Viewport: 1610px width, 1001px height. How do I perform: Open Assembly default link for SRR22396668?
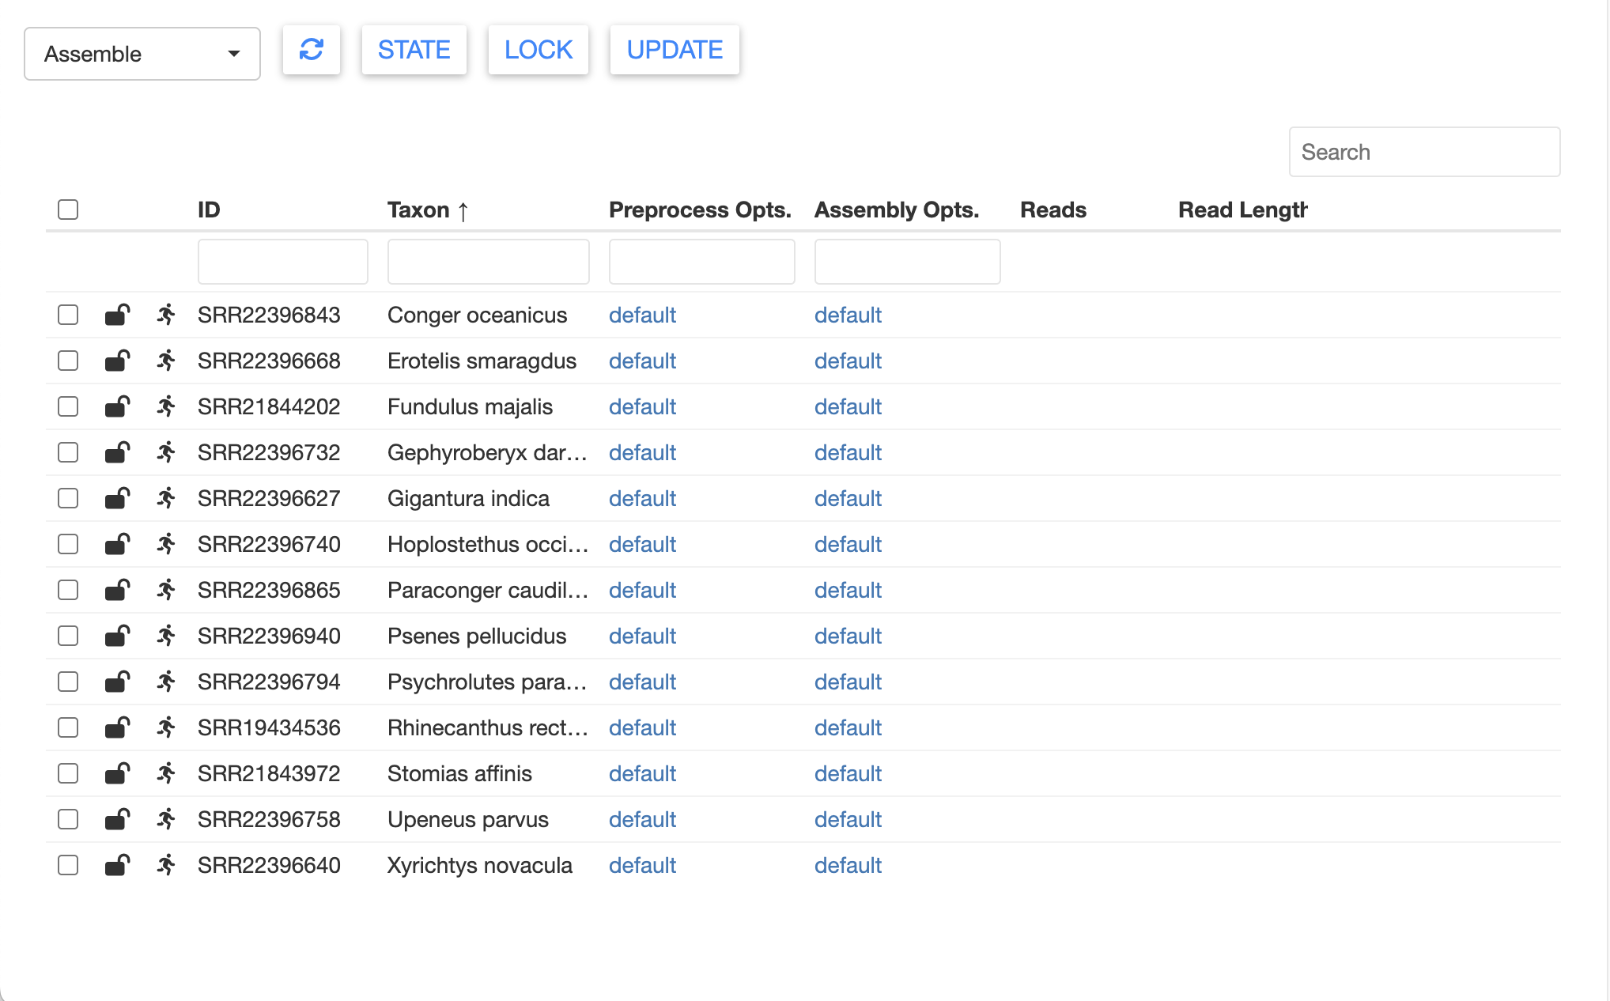click(x=848, y=361)
